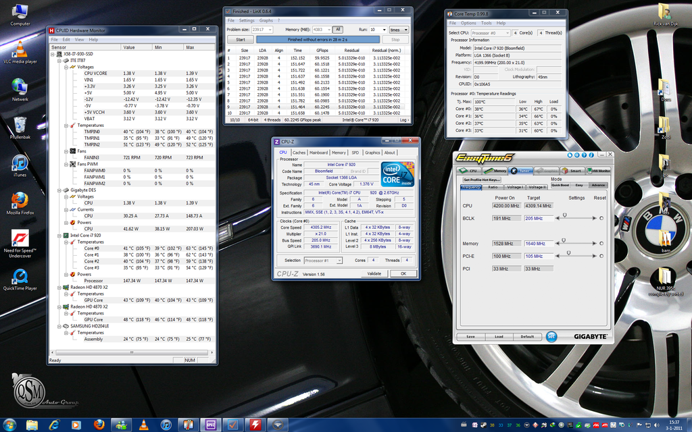Select Thread(s) view in Core Temp
Viewport: 692px width, 432px height.
click(553, 32)
